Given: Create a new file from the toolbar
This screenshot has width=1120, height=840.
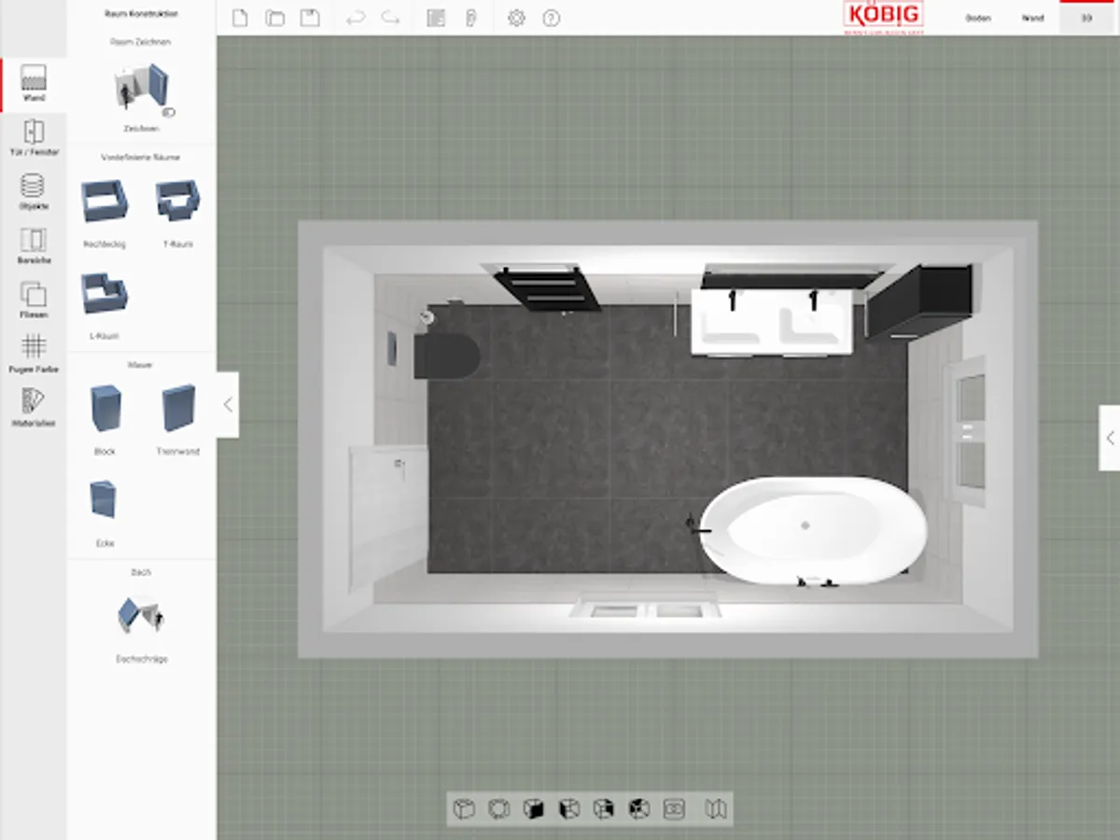Looking at the screenshot, I should point(240,18).
